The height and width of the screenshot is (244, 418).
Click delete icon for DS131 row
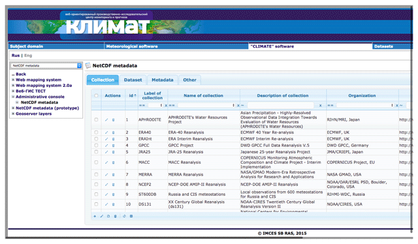pos(113,204)
